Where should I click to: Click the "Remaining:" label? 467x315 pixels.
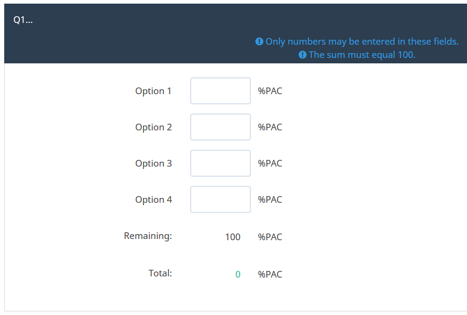click(x=148, y=236)
